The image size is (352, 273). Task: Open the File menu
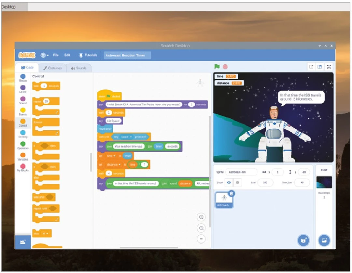56,55
